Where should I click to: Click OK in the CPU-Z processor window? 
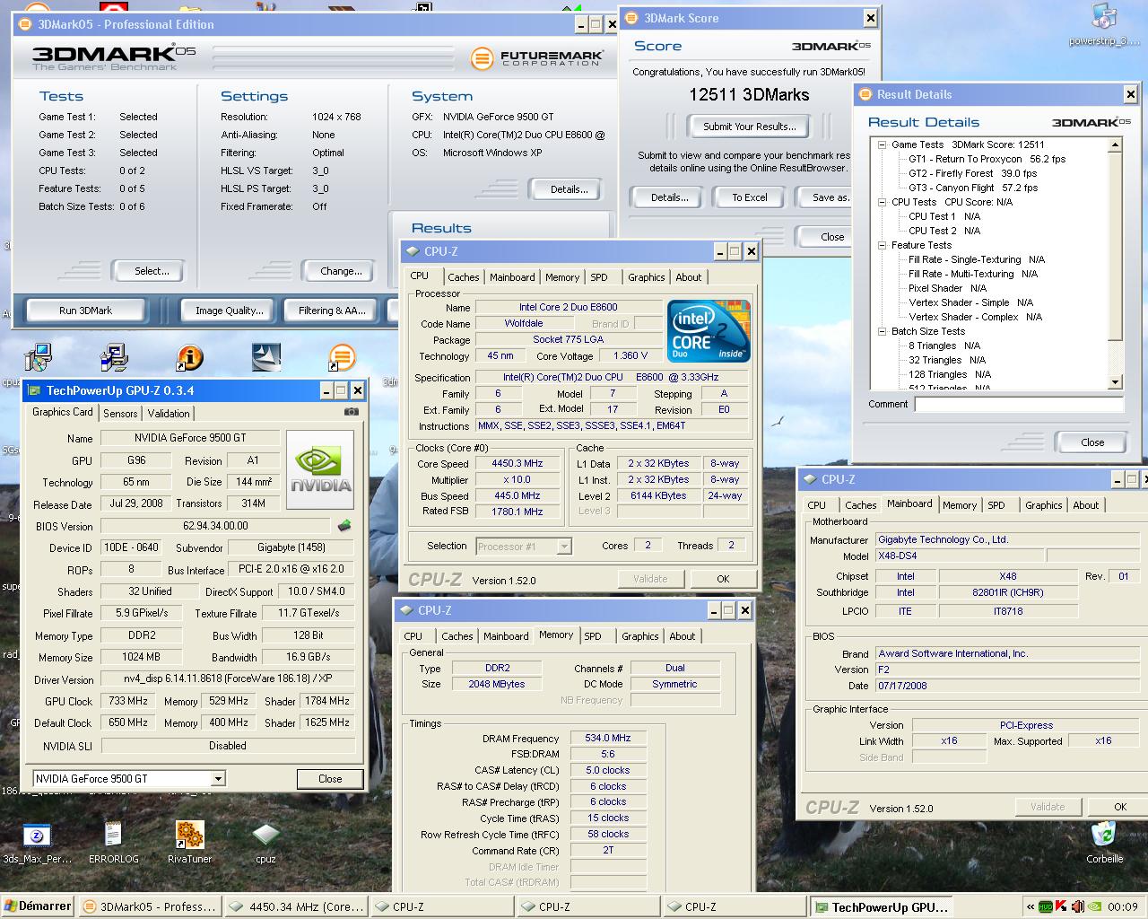click(x=723, y=579)
